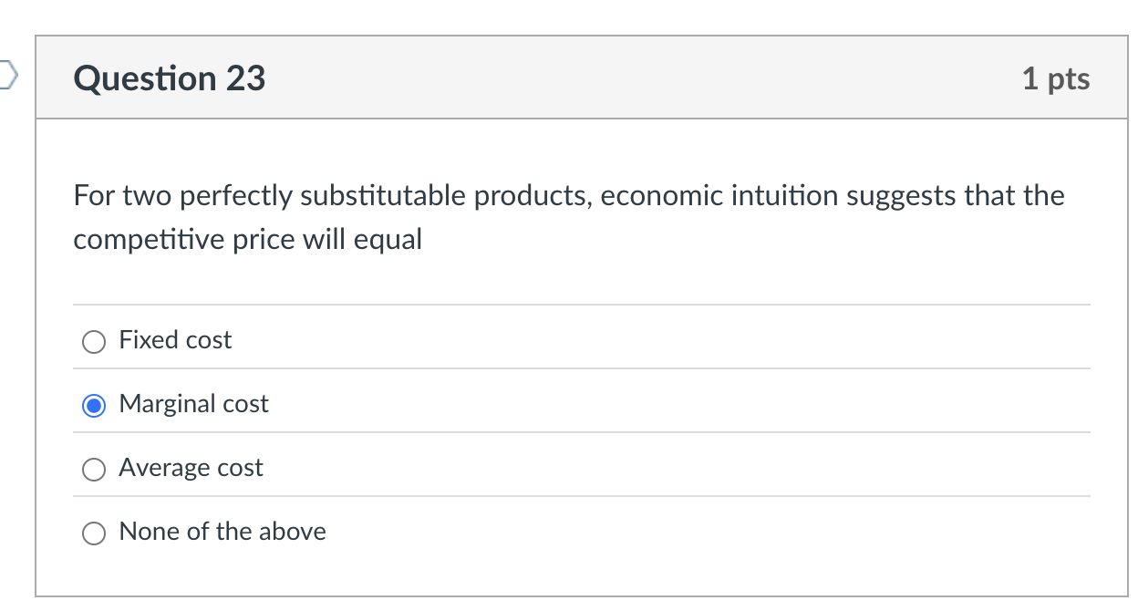Select the Average cost radio button
Viewport: 1138px width, 611px height.
[93, 469]
